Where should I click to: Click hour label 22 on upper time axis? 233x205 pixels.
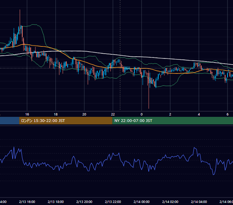113,114
